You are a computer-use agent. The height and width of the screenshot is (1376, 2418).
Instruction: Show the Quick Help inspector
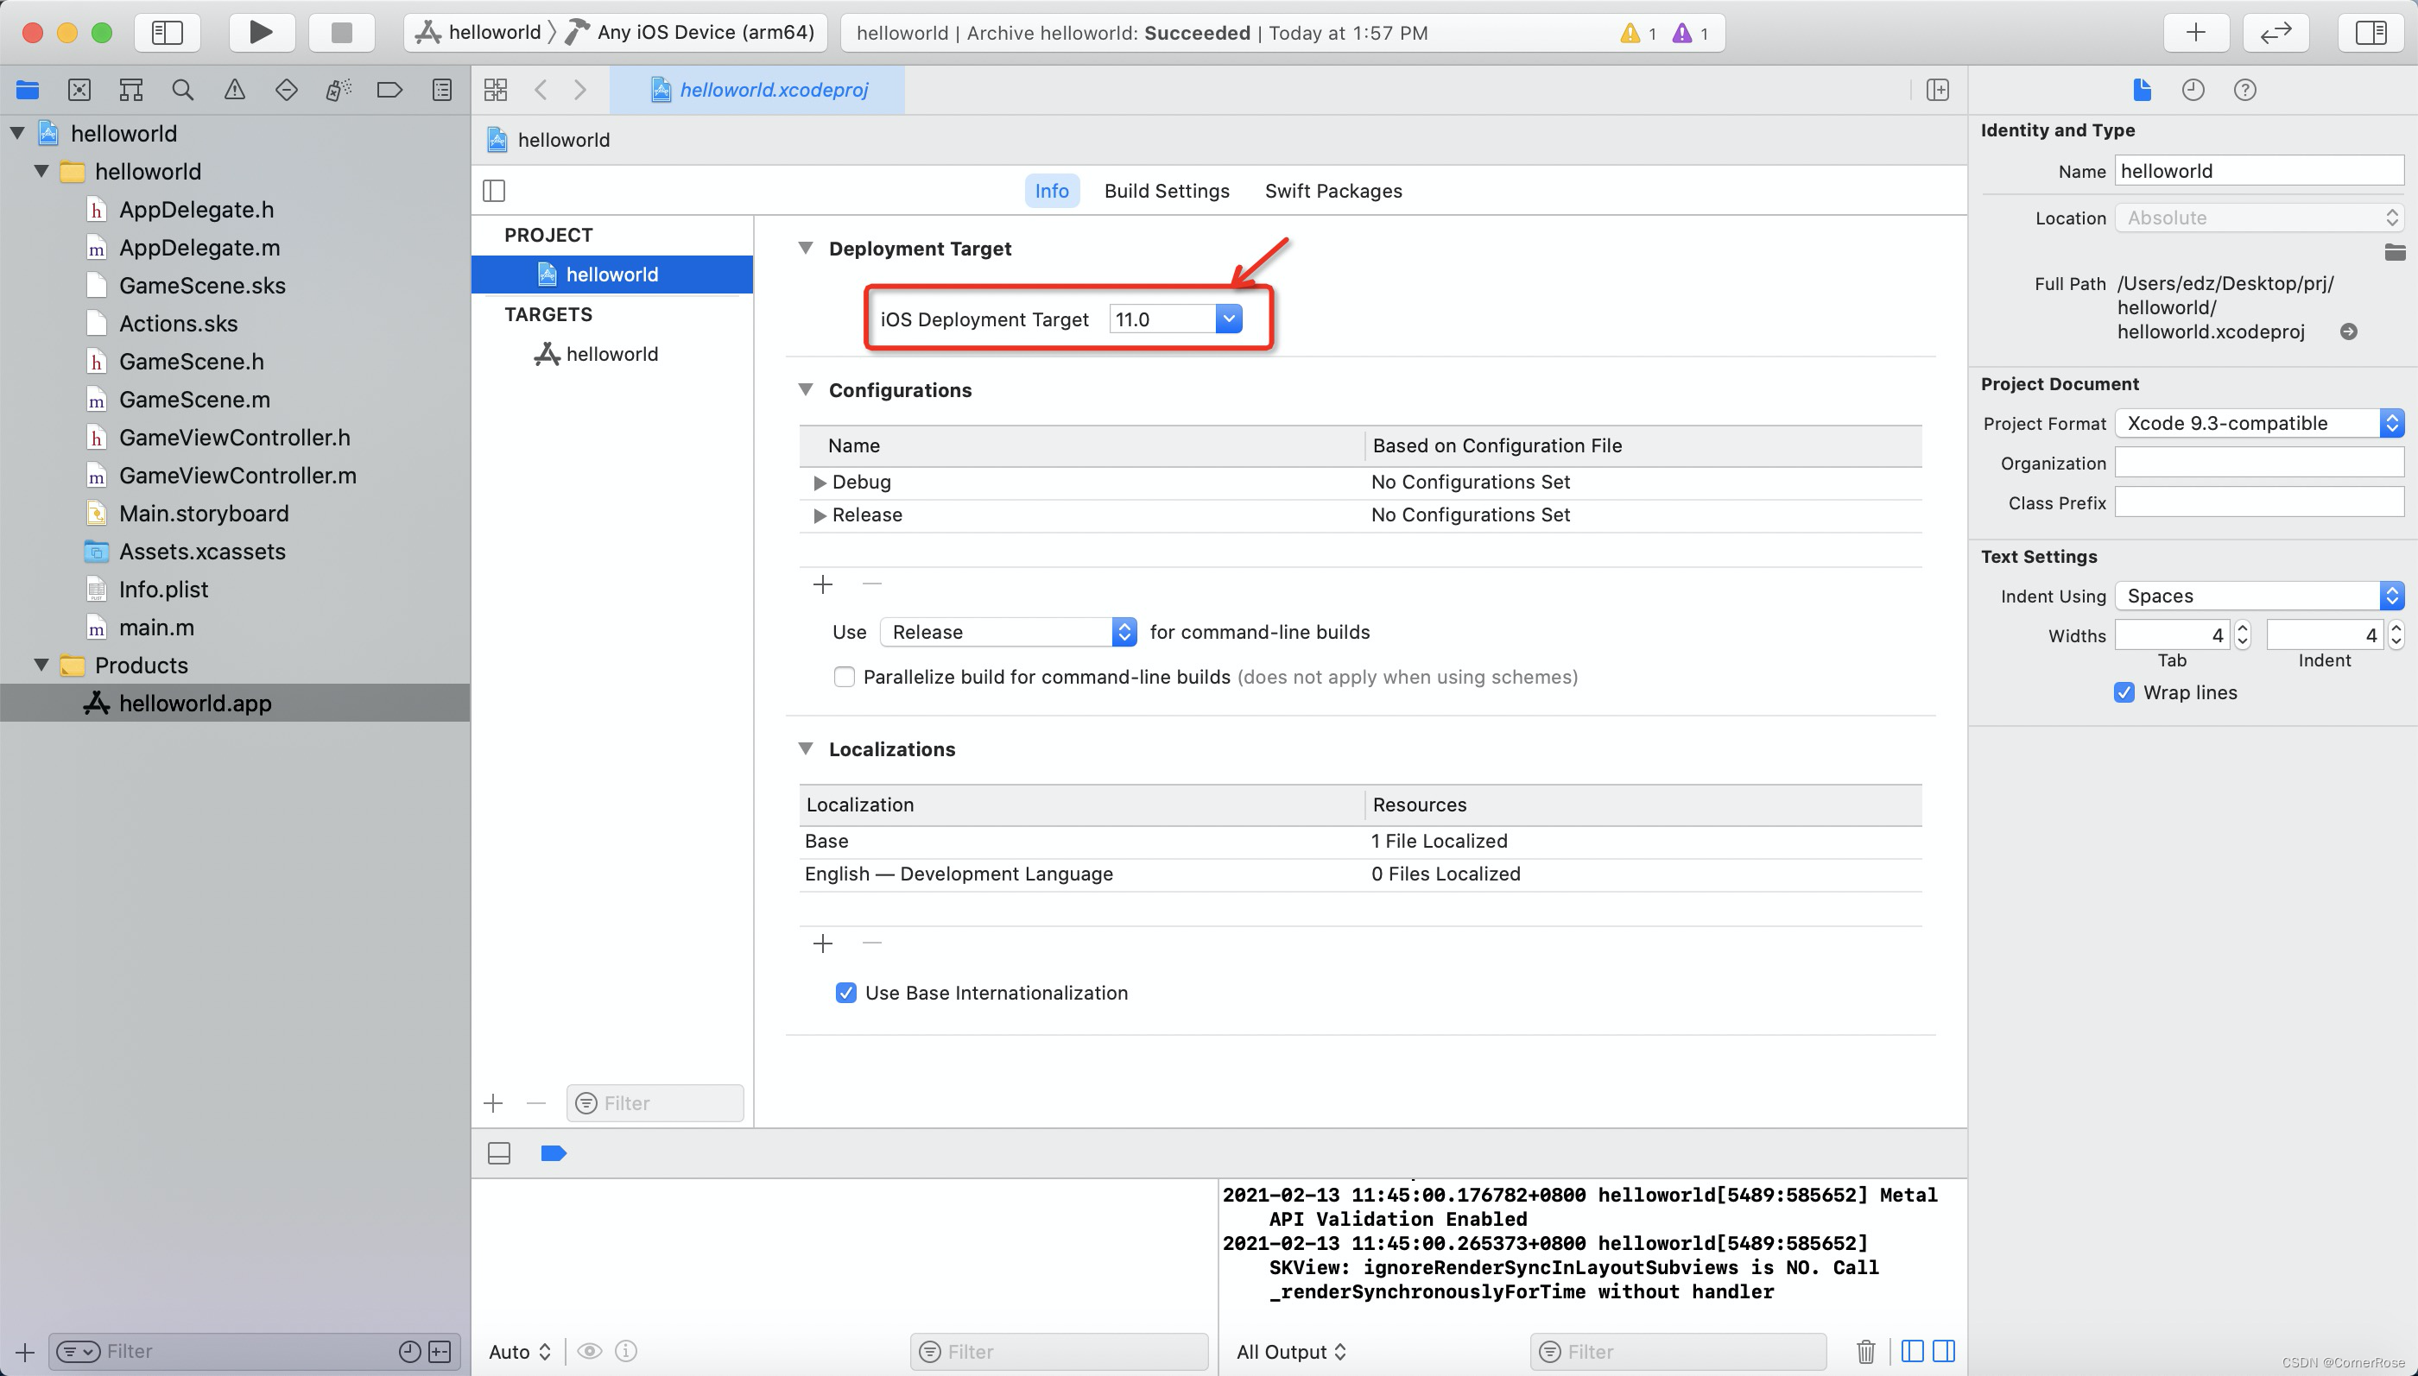click(x=2244, y=90)
